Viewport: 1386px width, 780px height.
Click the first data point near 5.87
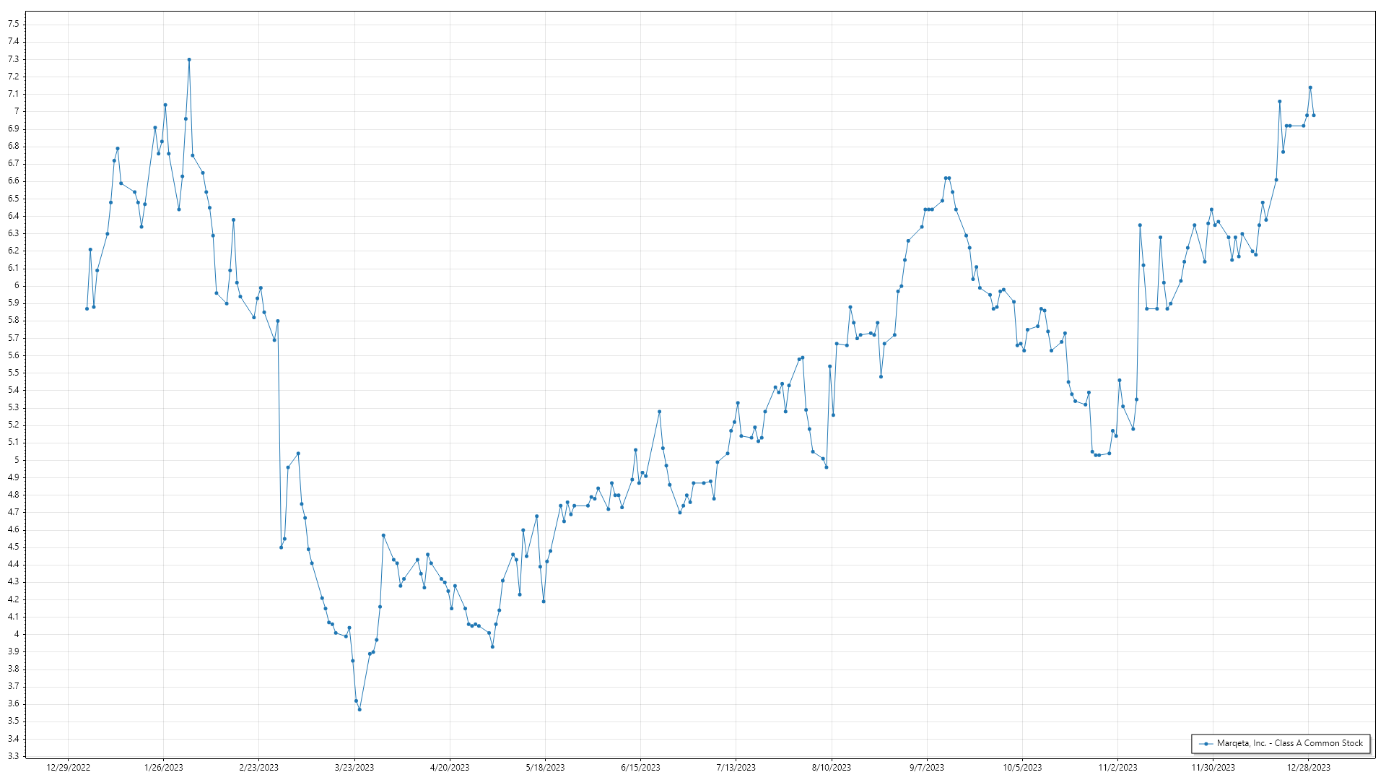(87, 308)
